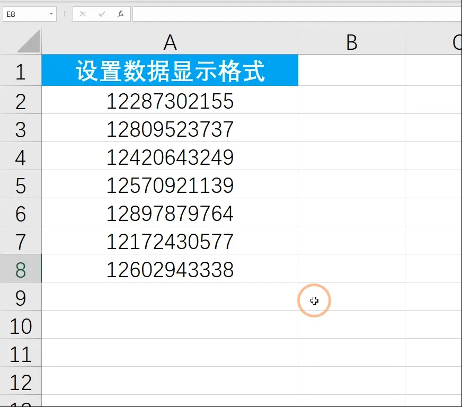Image resolution: width=462 pixels, height=407 pixels.
Task: Click the Cancel X icon beside formula bar
Action: [x=83, y=14]
